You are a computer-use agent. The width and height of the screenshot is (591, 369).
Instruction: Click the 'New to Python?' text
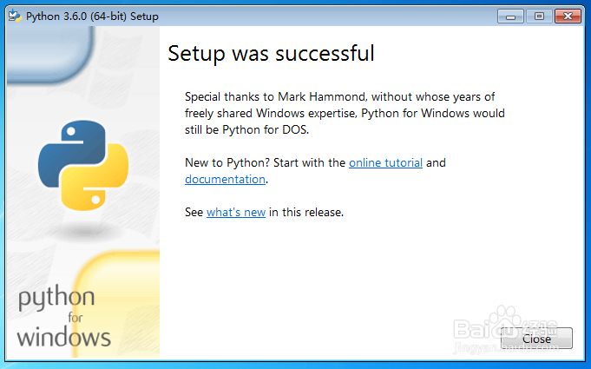225,162
